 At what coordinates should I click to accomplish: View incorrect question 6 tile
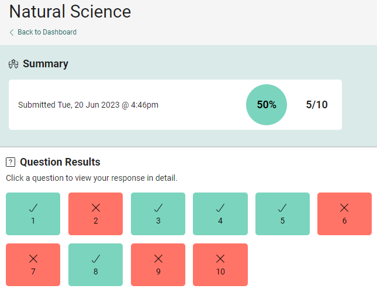(344, 214)
